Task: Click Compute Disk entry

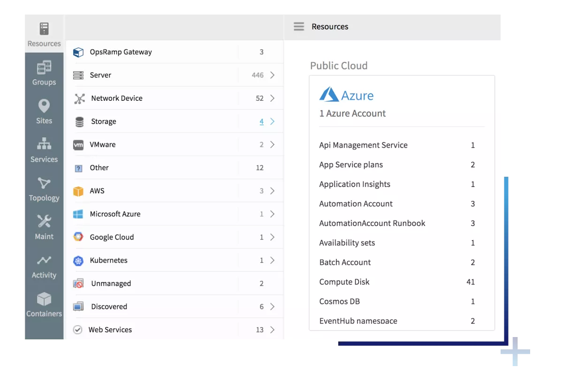Action: [344, 282]
